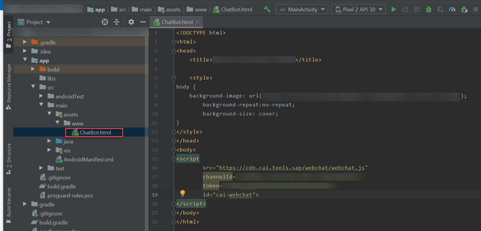Collapse the assets folder node
Viewport: 481px width, 231px height.
point(49,114)
